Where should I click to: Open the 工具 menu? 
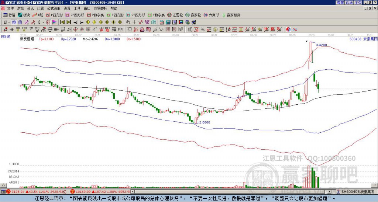[77, 8]
